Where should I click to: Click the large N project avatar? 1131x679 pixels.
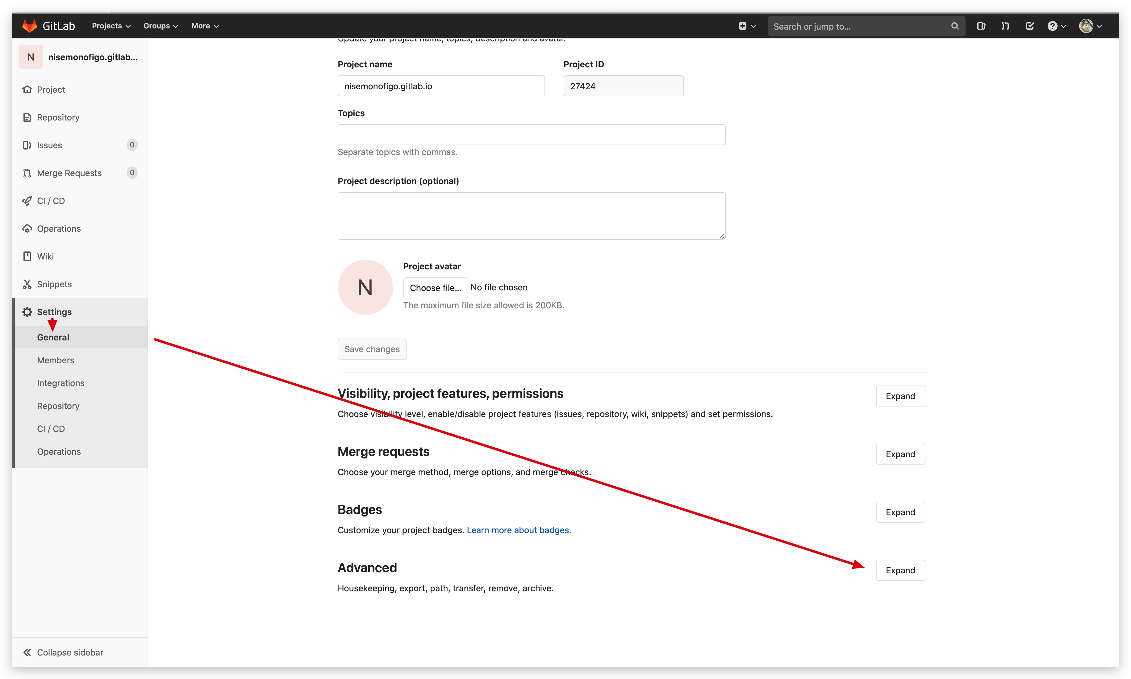[x=365, y=287]
